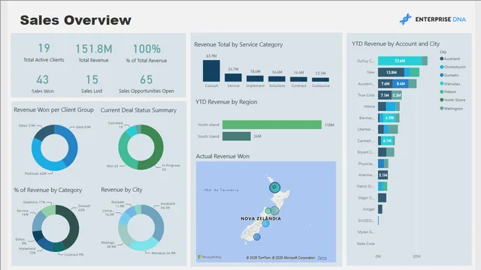This screenshot has width=481, height=270.
Task: Click the 100% of Total Revenue card
Action: 147,53
